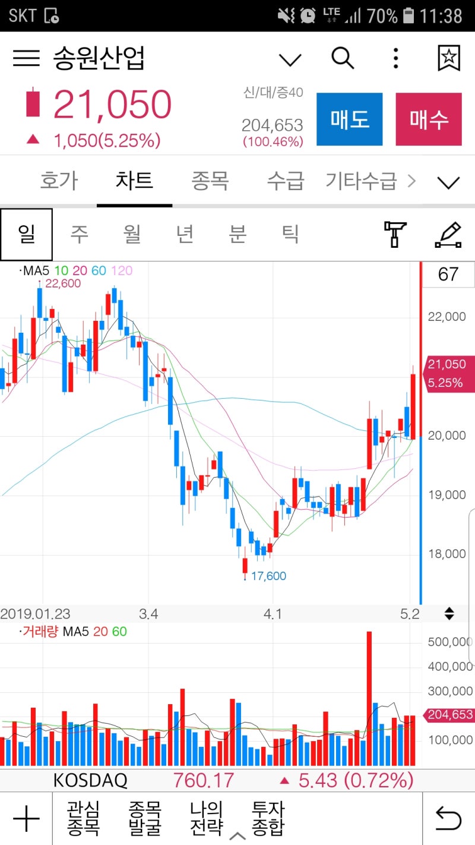
Task: Select minute 분 chart period
Action: (x=237, y=234)
